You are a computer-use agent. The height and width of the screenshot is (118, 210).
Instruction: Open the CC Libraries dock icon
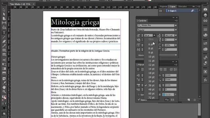(x=205, y=49)
